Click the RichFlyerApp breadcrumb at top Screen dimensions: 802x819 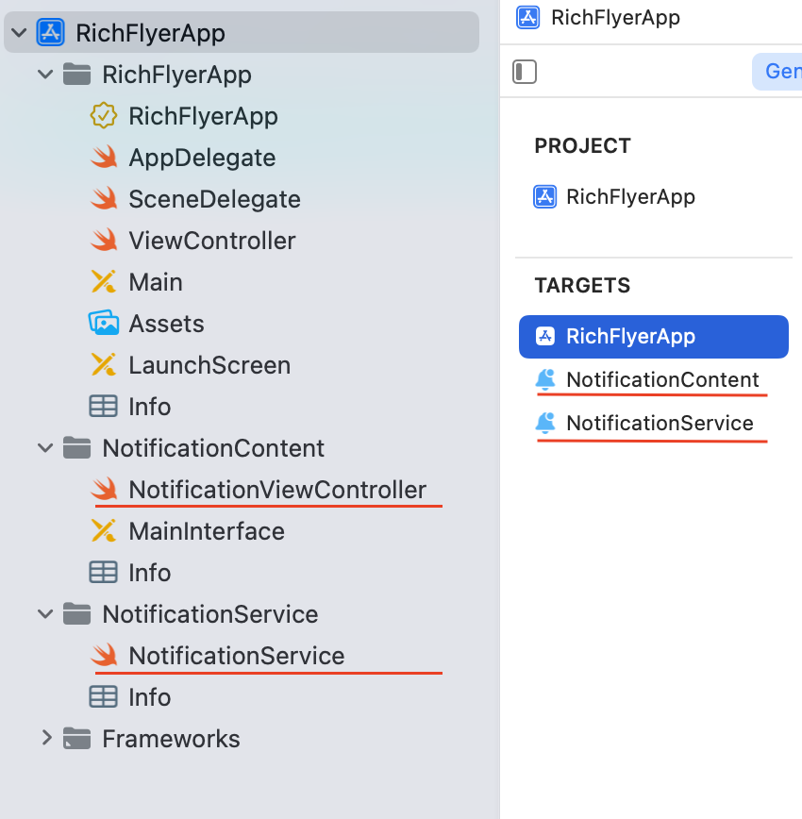[614, 17]
